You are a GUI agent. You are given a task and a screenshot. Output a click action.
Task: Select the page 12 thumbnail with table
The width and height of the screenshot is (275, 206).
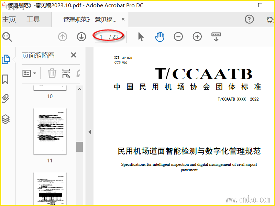(50, 189)
